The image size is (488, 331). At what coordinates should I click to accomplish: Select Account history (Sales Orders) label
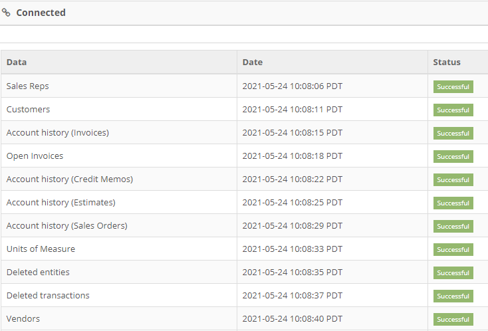click(x=67, y=226)
